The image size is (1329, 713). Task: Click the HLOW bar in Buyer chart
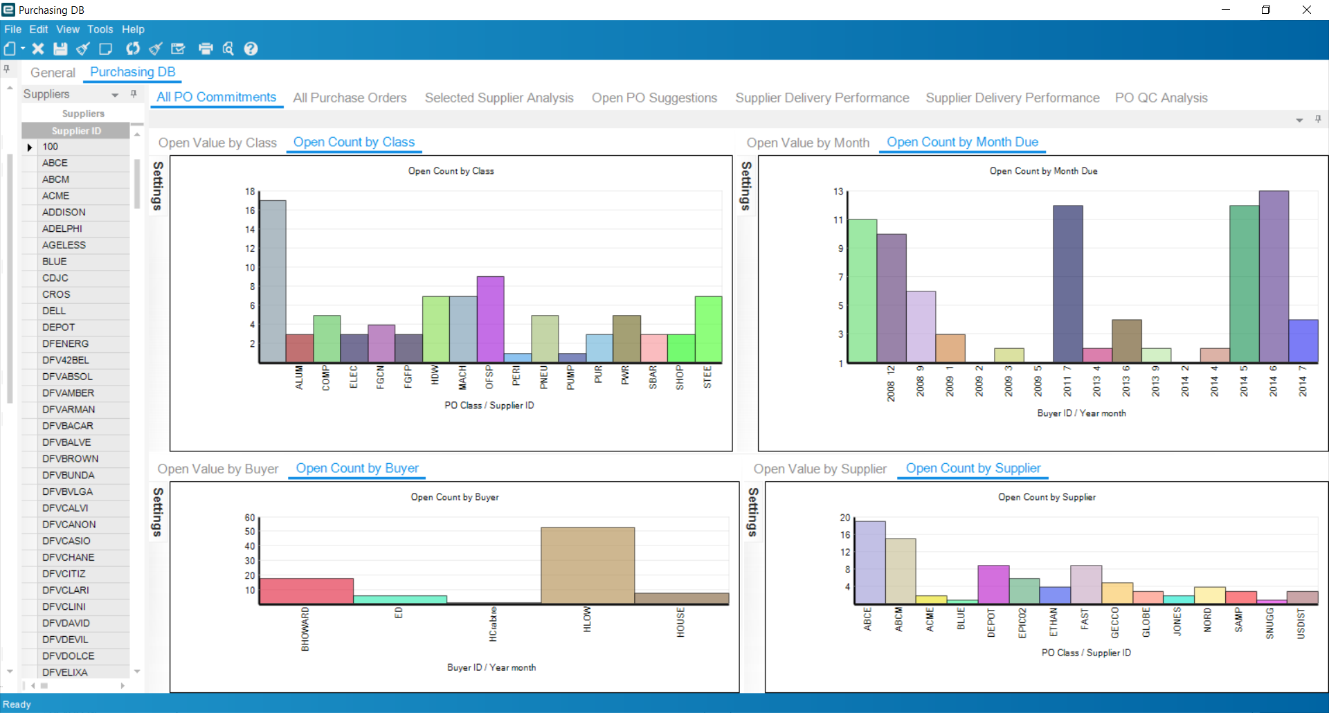click(588, 566)
